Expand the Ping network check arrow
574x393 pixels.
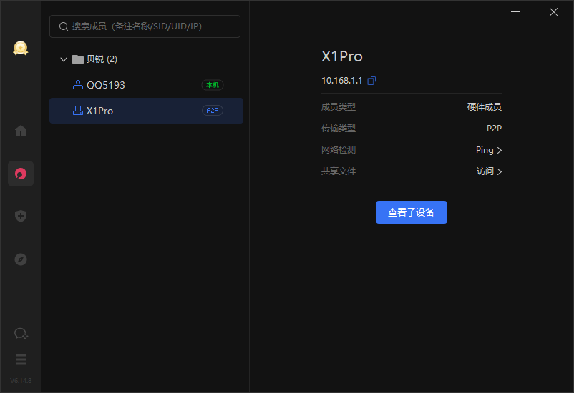click(499, 150)
